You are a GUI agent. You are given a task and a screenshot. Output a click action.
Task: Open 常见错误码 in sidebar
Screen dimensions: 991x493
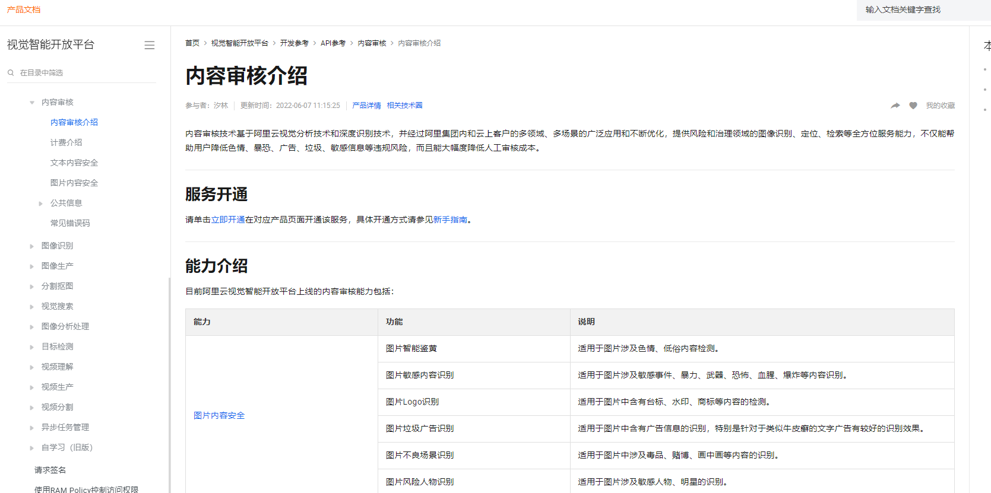tap(70, 223)
